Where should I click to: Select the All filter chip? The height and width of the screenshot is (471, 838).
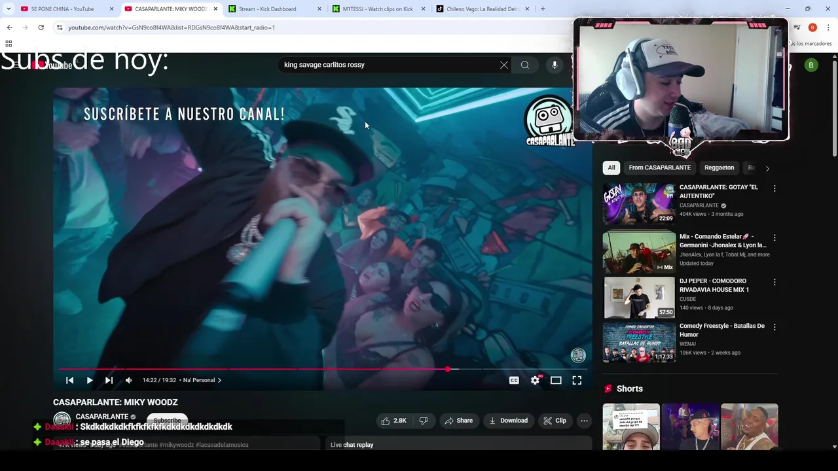point(611,167)
